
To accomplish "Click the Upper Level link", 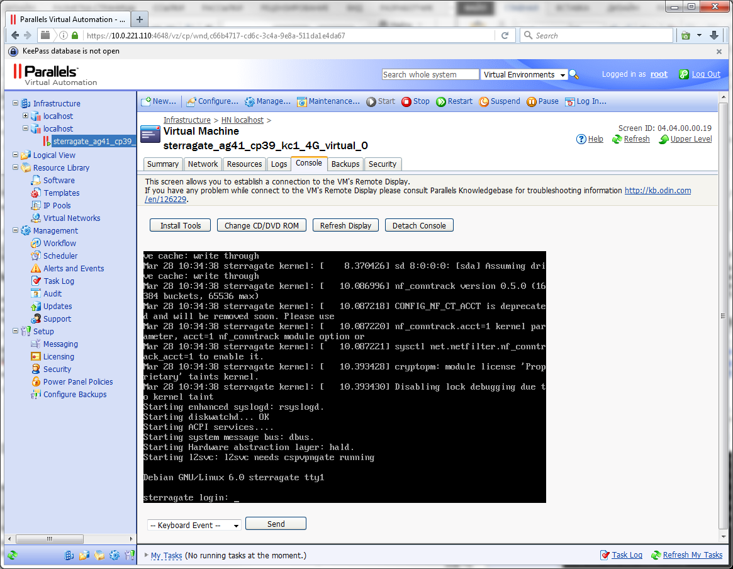I will (x=691, y=139).
